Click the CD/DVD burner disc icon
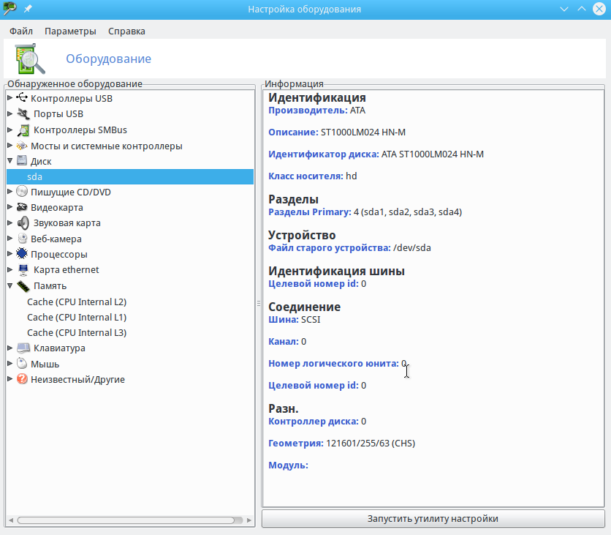The image size is (611, 535). (22, 192)
